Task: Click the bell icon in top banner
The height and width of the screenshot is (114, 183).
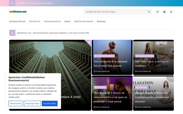Action: (12, 3)
